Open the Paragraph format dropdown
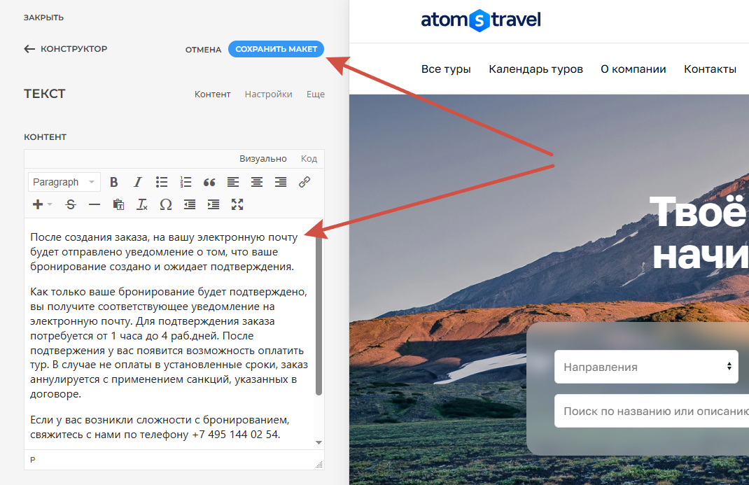The height and width of the screenshot is (485, 749). click(x=64, y=183)
